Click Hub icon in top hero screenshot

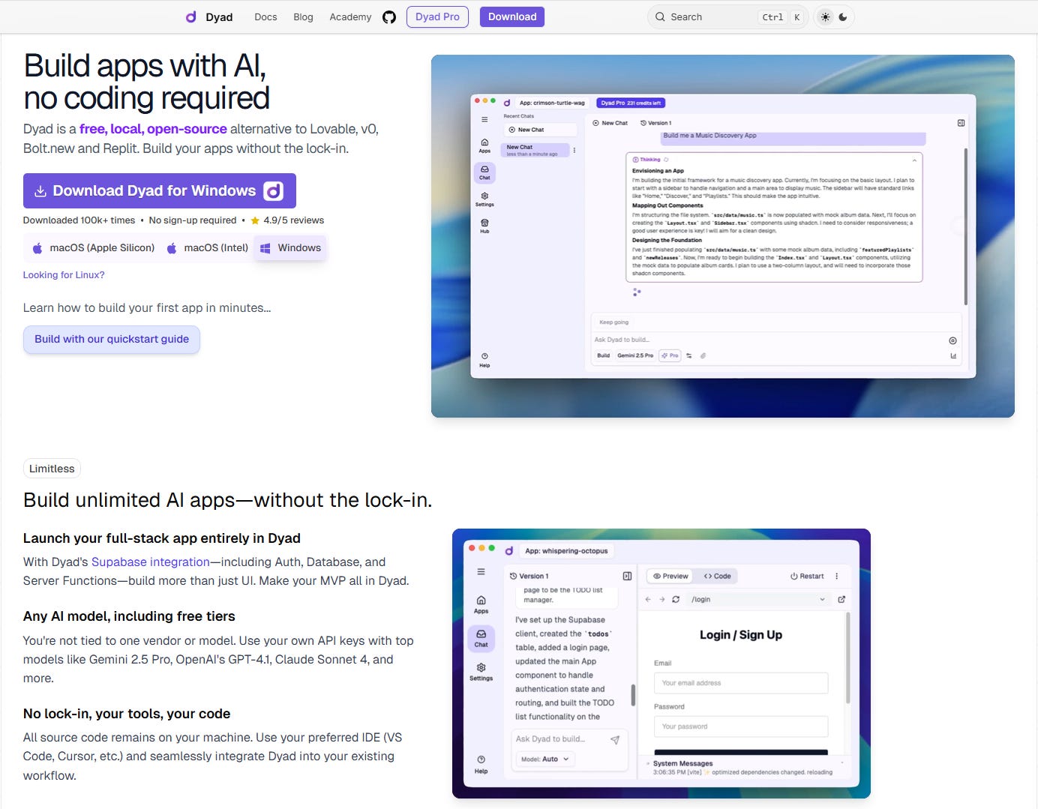point(484,226)
